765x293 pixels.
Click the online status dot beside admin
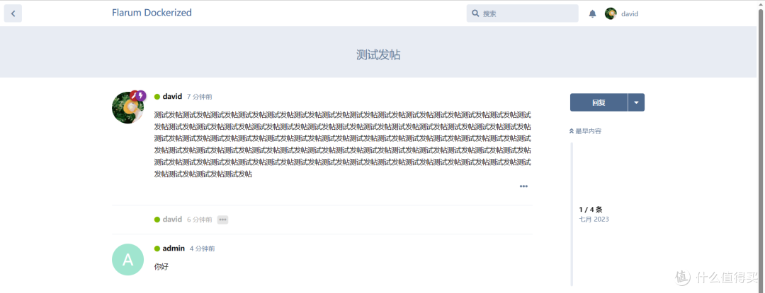157,249
